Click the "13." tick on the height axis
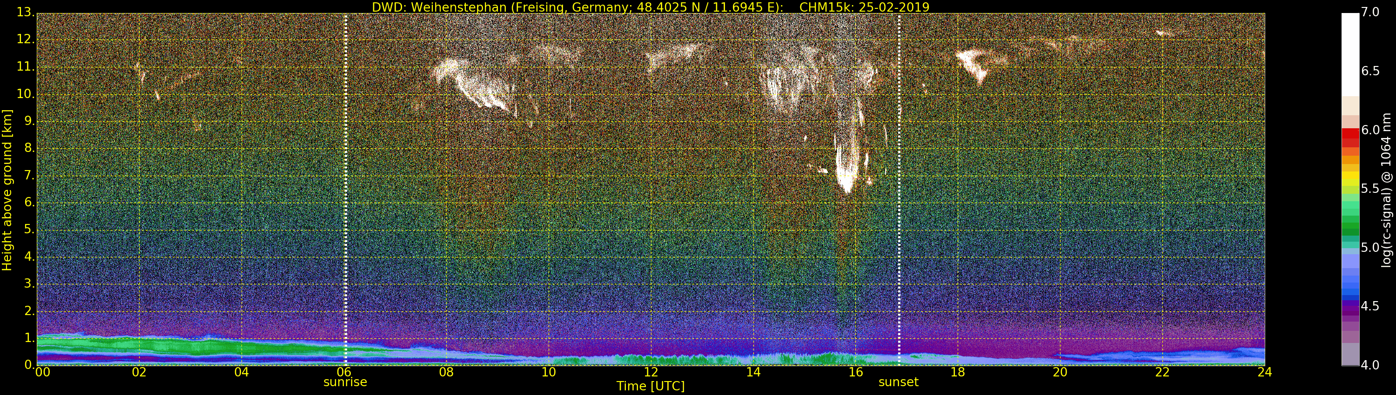The image size is (1396, 395). pos(26,13)
